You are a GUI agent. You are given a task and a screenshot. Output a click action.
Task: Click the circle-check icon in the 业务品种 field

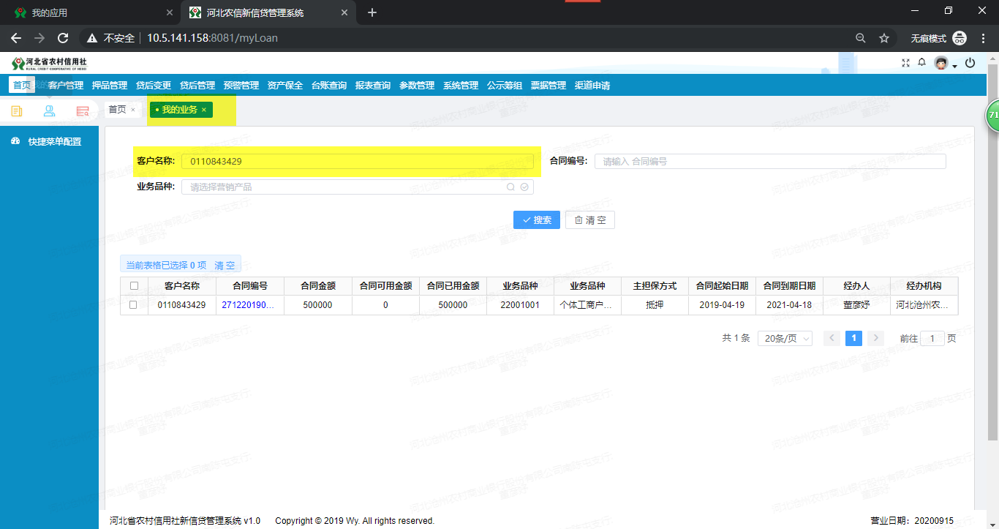524,187
